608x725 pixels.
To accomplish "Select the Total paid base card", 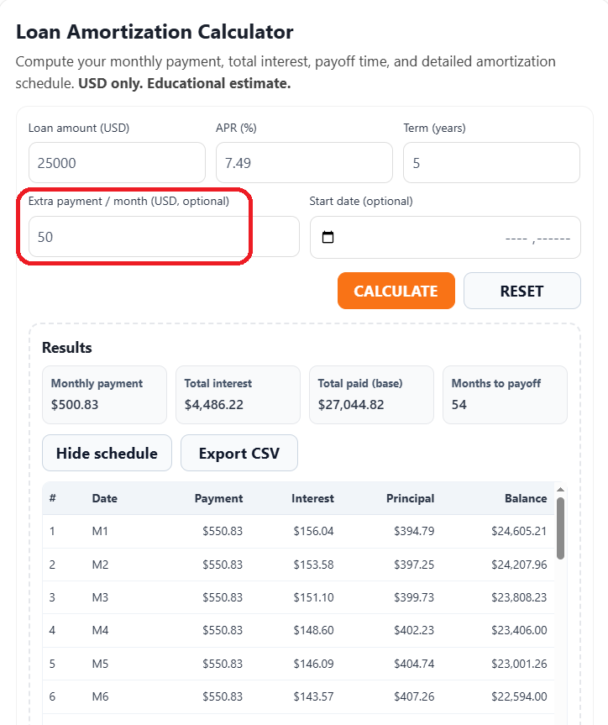I will (x=371, y=395).
